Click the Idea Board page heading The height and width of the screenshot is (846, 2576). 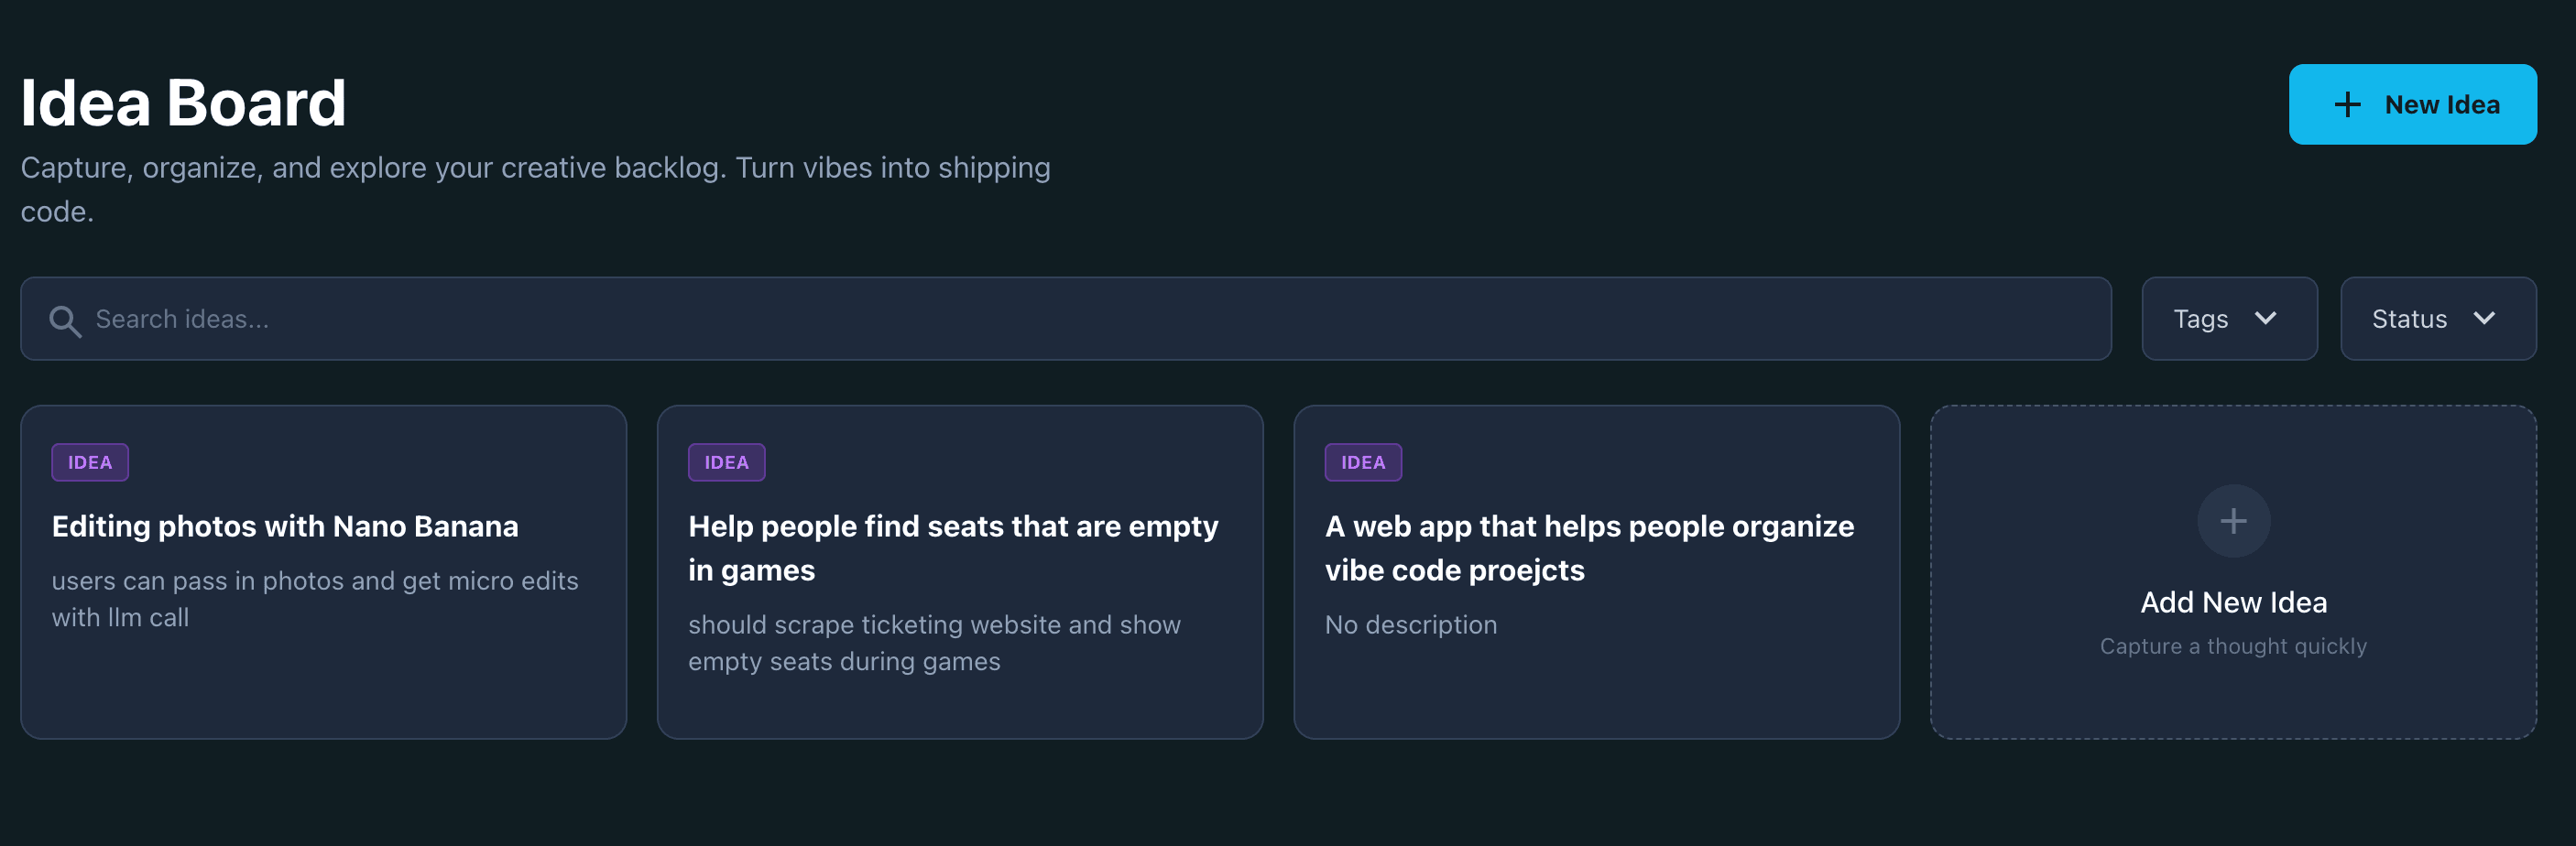[183, 103]
